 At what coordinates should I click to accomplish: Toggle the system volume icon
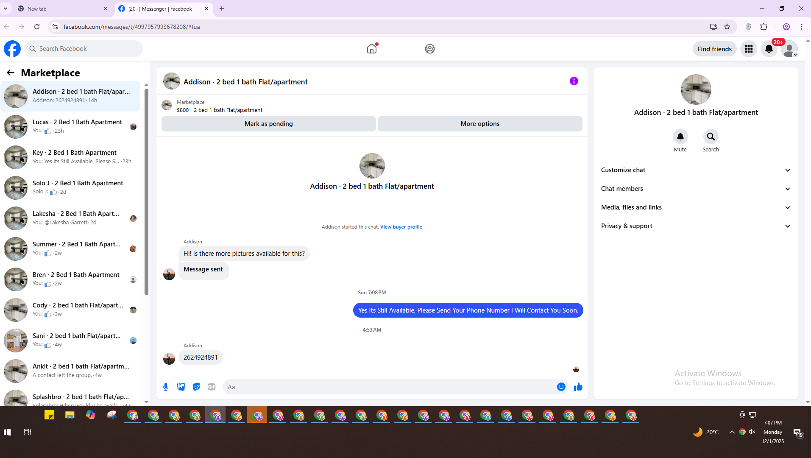pyautogui.click(x=752, y=432)
